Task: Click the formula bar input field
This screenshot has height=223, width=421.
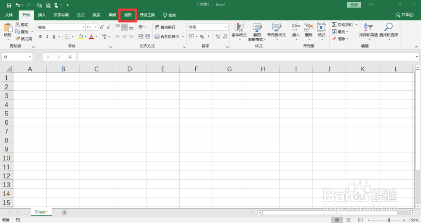Action: click(x=246, y=57)
